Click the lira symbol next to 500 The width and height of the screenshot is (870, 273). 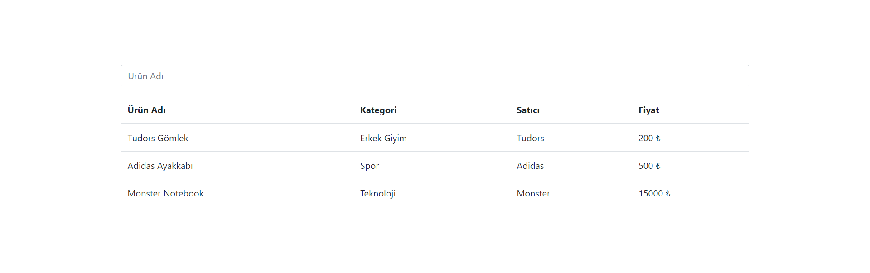pos(658,166)
